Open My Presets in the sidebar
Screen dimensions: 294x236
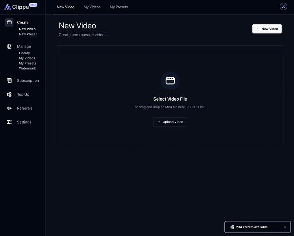[28, 63]
